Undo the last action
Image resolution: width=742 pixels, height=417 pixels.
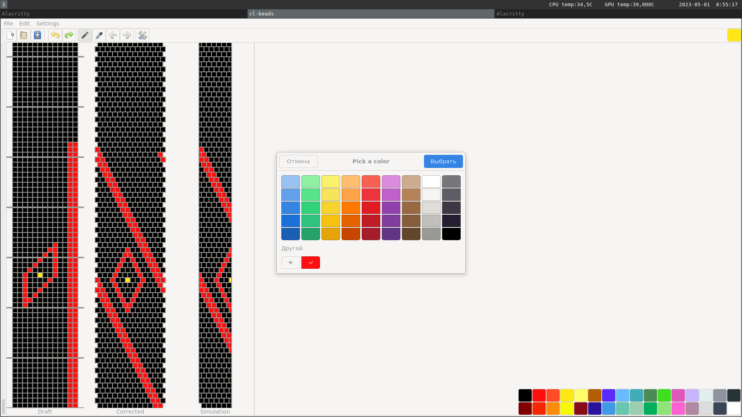55,35
